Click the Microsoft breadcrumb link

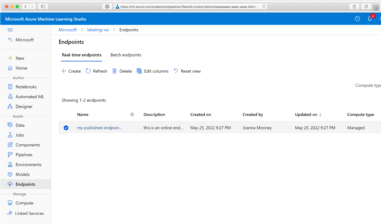[68, 30]
